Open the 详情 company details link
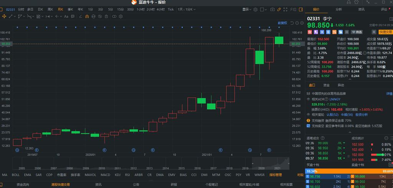 389,94
